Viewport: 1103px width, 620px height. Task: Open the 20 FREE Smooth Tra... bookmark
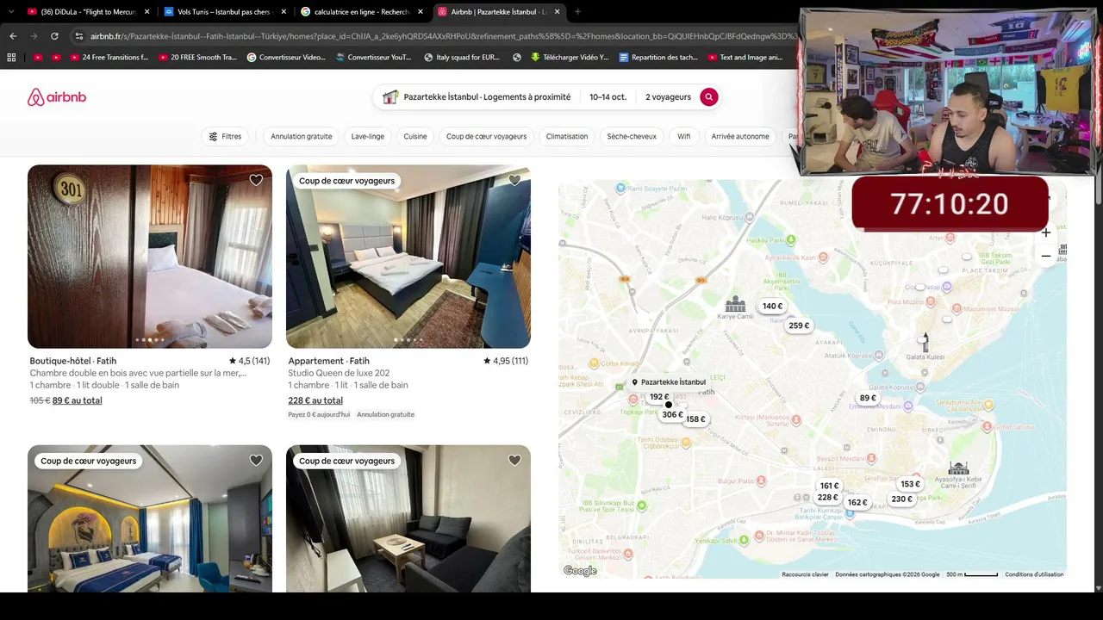tap(197, 58)
